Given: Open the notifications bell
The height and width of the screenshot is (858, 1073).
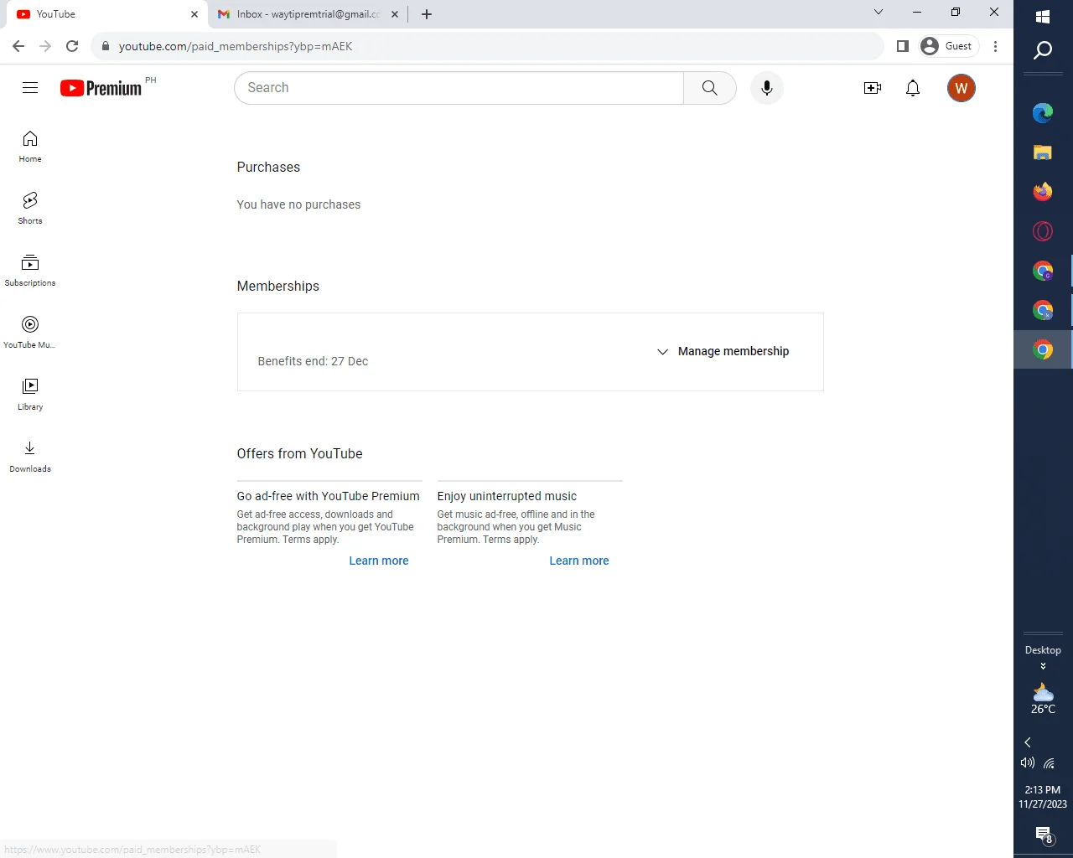Looking at the screenshot, I should 913,88.
